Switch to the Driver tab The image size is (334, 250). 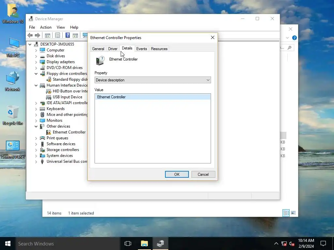113,49
